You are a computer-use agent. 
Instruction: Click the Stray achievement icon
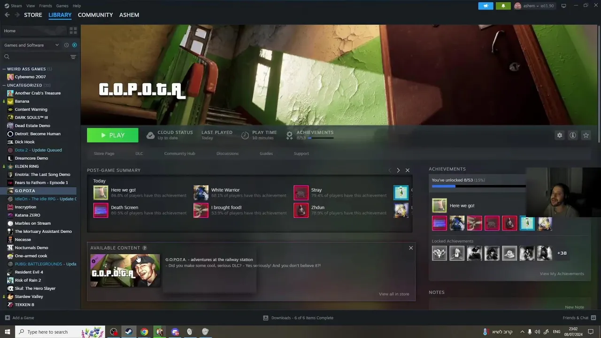click(301, 192)
